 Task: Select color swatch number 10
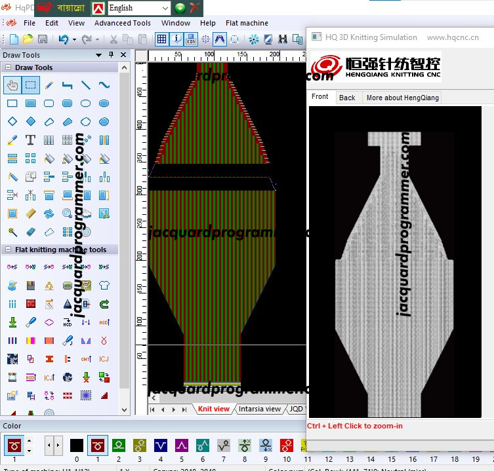tap(287, 445)
